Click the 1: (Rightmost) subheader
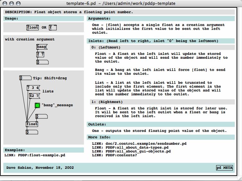 107,102
